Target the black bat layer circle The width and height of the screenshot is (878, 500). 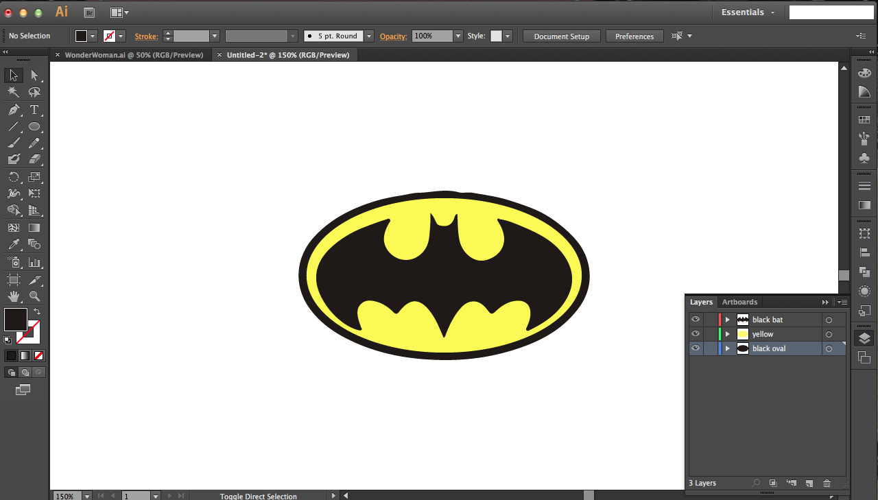click(829, 320)
